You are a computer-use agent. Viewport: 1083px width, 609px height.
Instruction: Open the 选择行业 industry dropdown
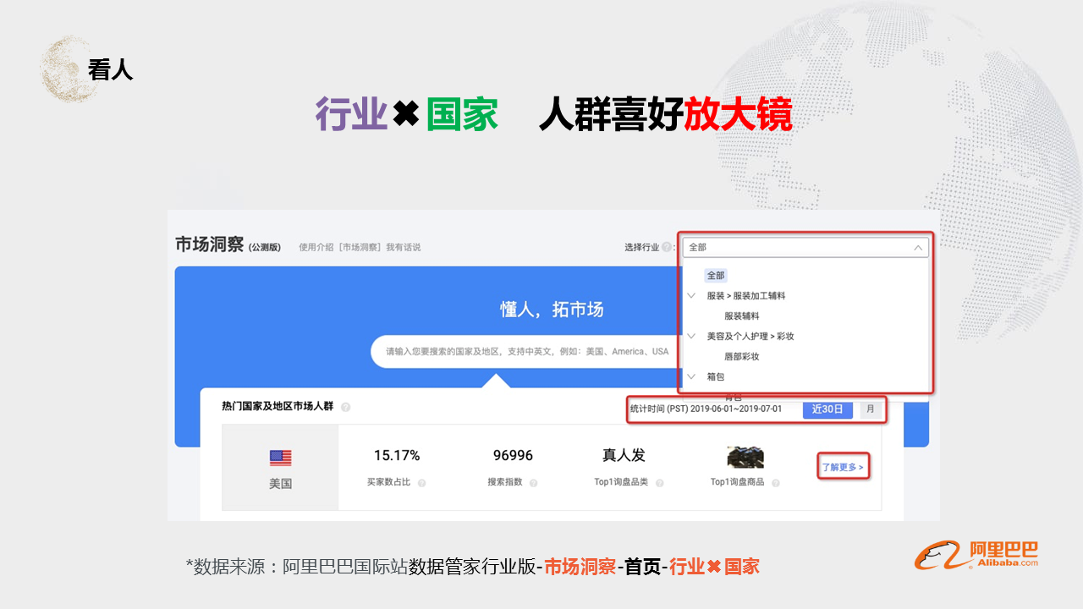pos(805,247)
